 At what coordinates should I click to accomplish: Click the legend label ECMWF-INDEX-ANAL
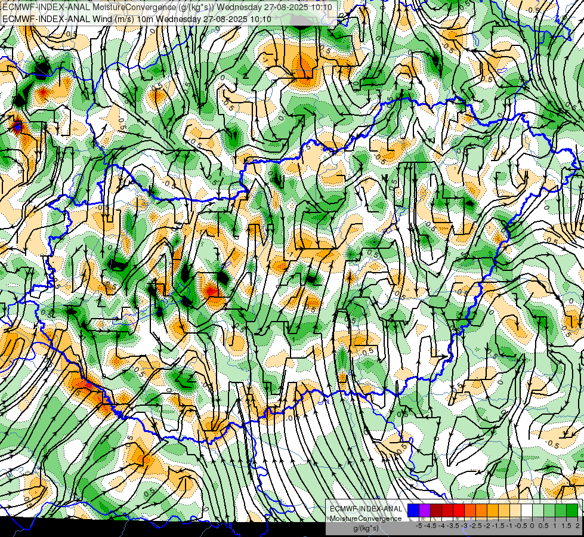366,509
